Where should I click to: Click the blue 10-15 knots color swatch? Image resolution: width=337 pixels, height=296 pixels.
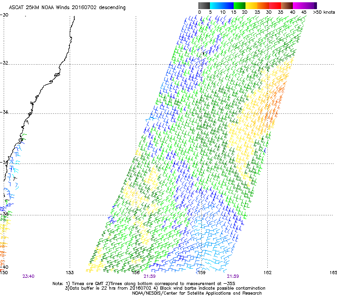[228, 5]
